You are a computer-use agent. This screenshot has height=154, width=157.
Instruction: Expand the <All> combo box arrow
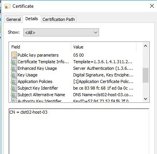click(96, 33)
